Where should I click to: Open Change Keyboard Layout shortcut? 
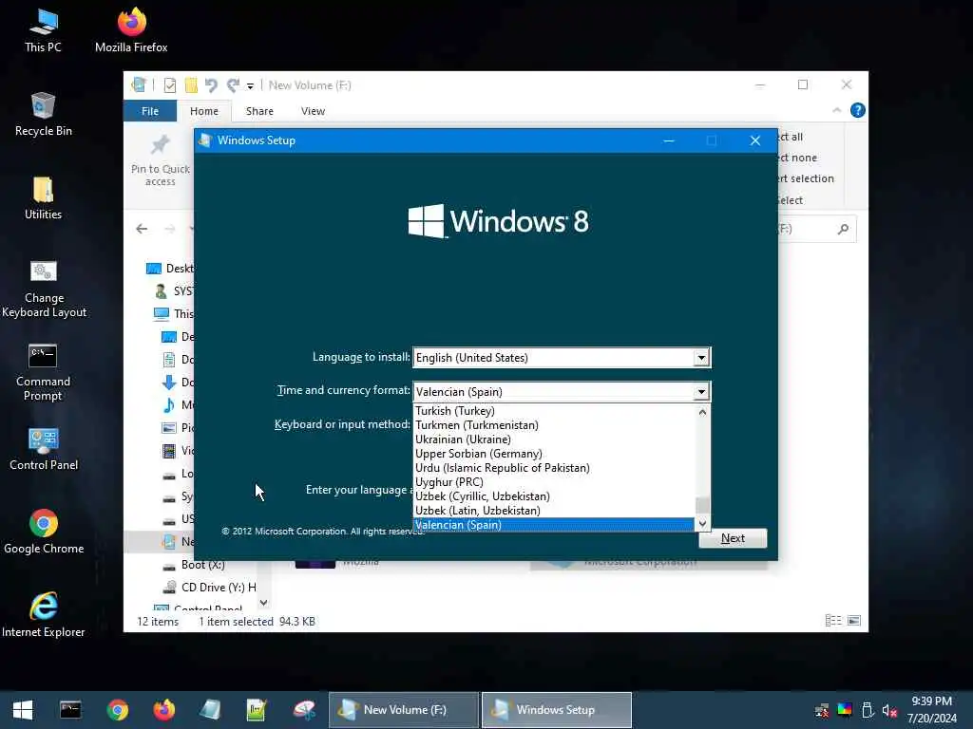[44, 289]
